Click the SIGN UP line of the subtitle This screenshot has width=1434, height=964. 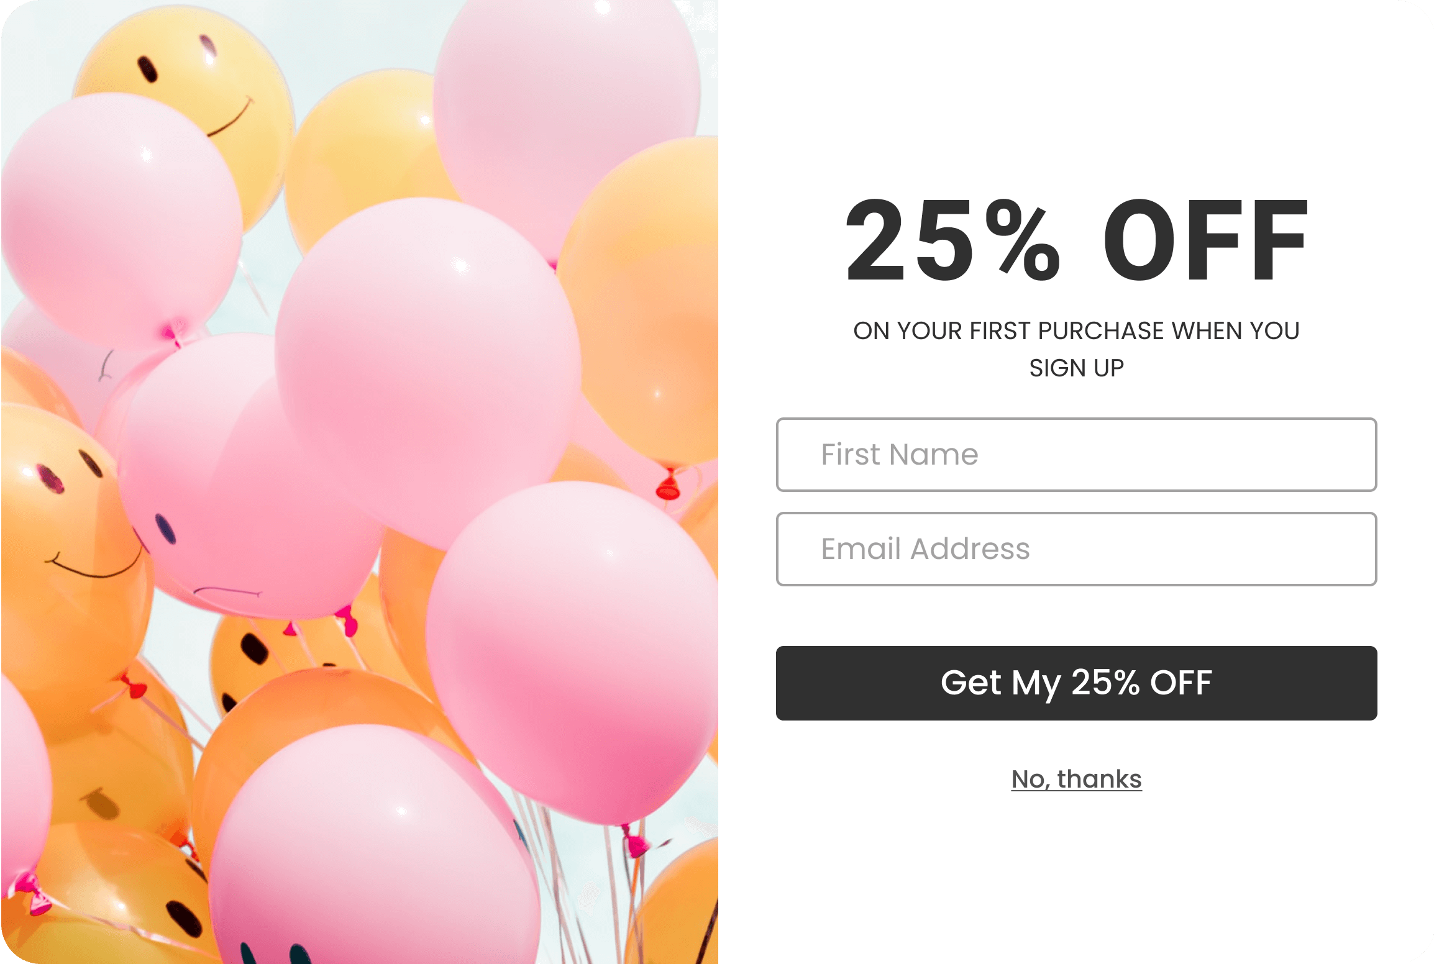[1076, 368]
